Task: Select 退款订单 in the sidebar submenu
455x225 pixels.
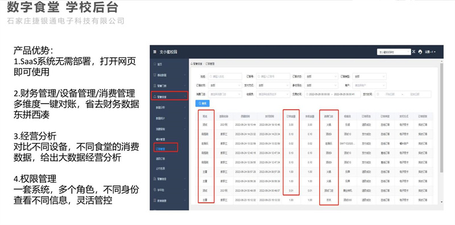Action: 160,159
